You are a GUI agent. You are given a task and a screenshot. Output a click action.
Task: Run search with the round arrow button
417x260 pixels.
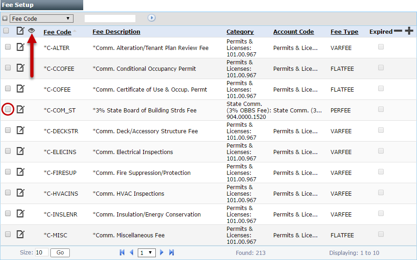coord(152,18)
